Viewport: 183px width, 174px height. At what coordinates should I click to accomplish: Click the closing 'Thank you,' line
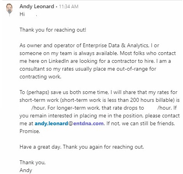(32, 162)
